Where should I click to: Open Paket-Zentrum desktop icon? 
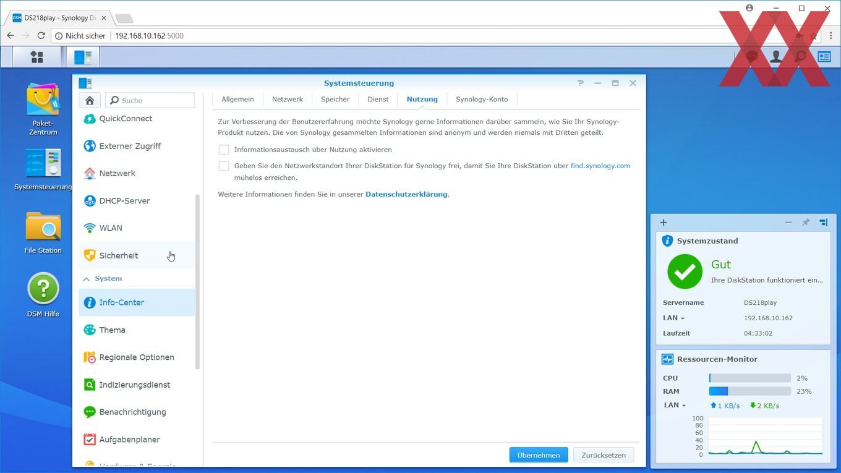point(43,109)
